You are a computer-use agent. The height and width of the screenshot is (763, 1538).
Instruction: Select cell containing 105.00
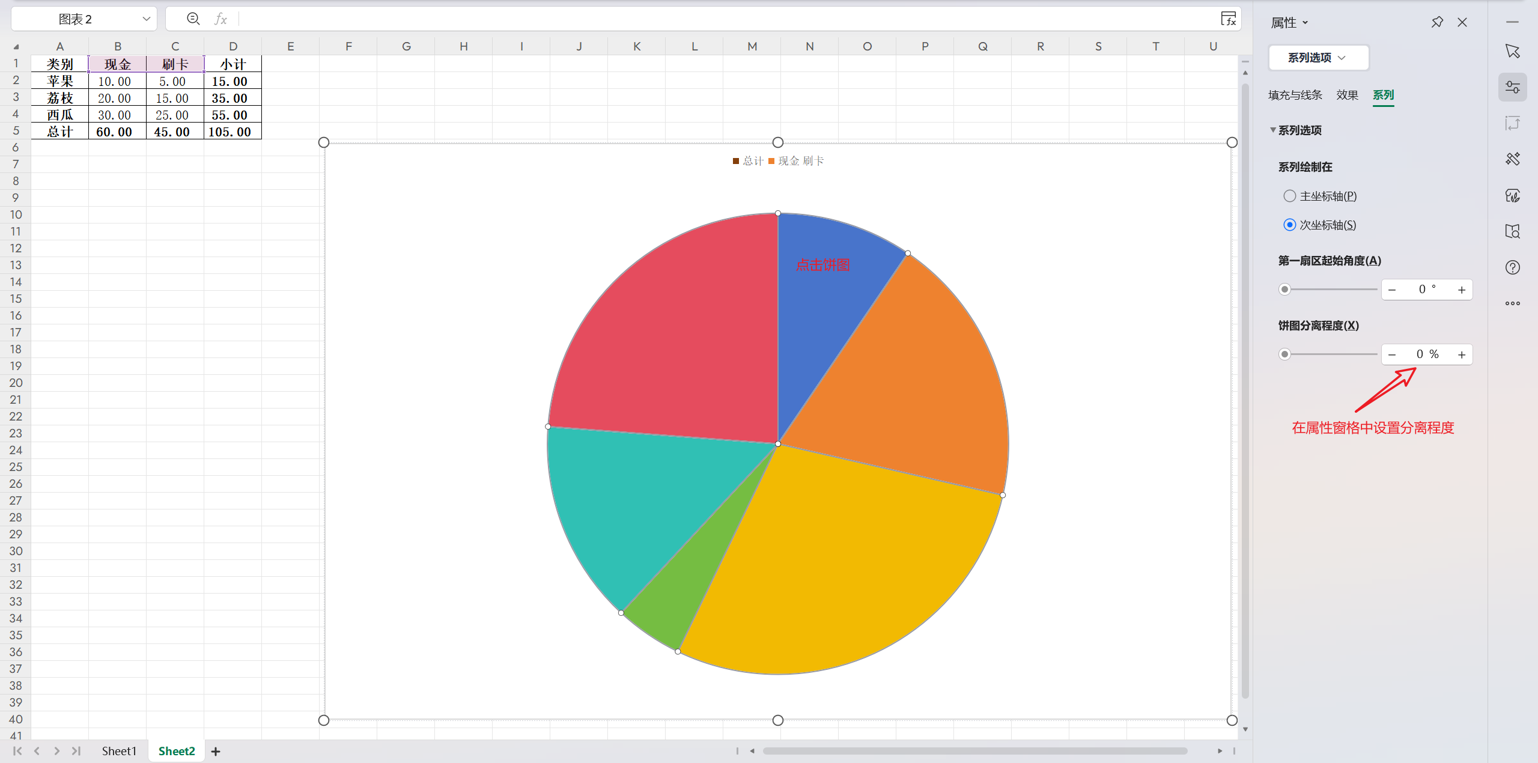point(233,132)
